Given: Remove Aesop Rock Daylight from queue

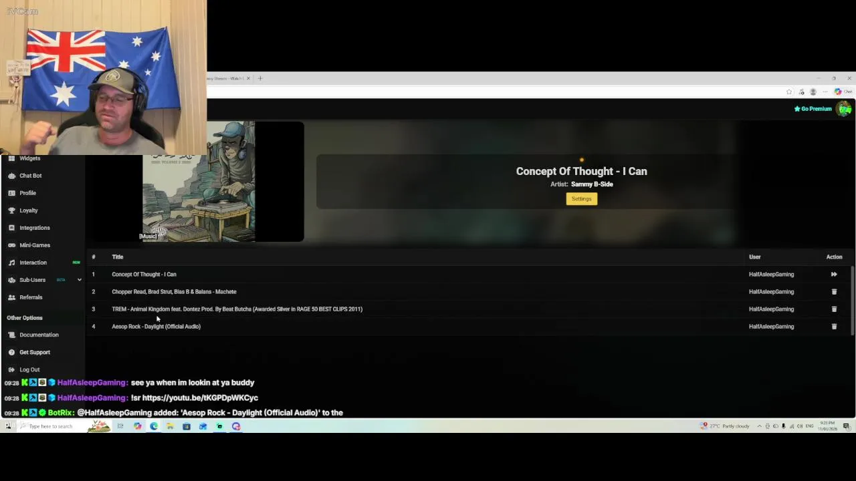Looking at the screenshot, I should [x=834, y=326].
